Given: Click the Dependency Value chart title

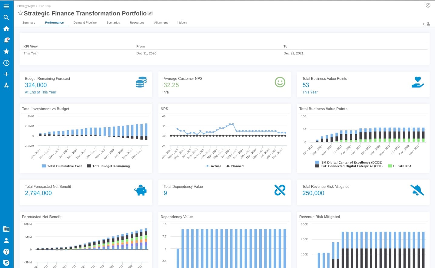Looking at the screenshot, I should coord(177,217).
